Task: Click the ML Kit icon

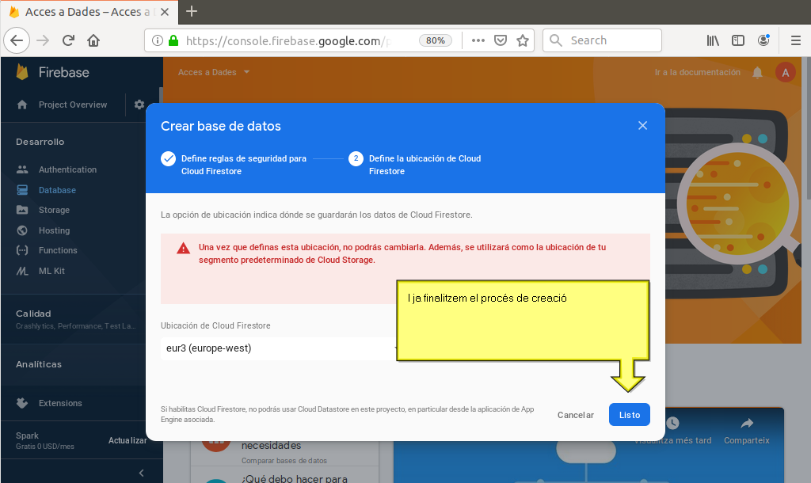Action: click(22, 271)
